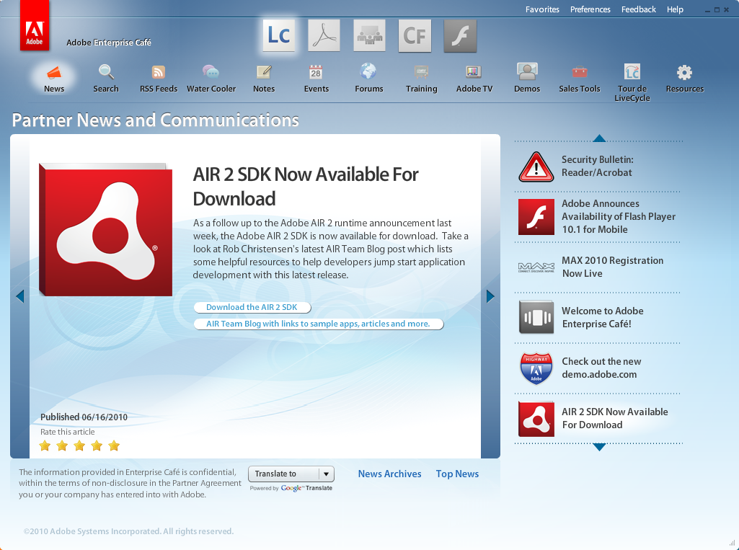
Task: Rate article five stars
Action: 114,445
